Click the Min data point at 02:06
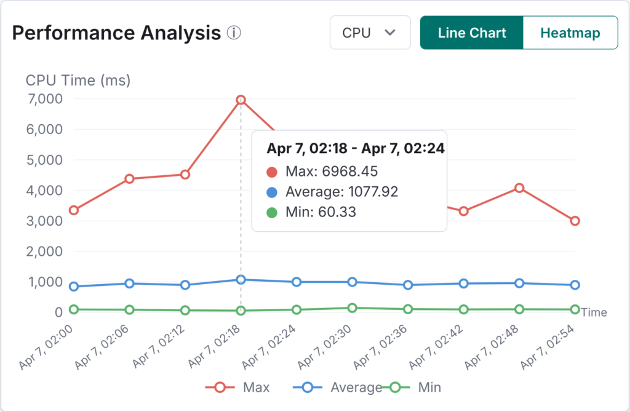 [x=129, y=309]
